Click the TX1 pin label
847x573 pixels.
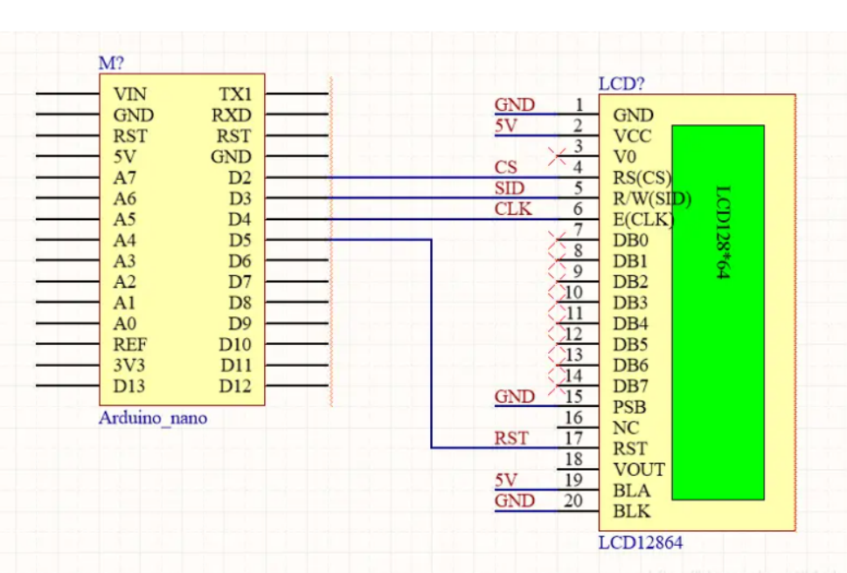click(x=235, y=94)
